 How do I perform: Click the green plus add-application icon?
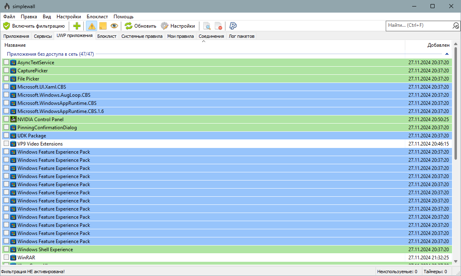coord(77,26)
